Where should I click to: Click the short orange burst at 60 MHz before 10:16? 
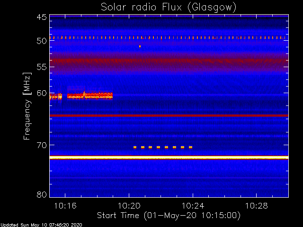pyautogui.click(x=56, y=96)
